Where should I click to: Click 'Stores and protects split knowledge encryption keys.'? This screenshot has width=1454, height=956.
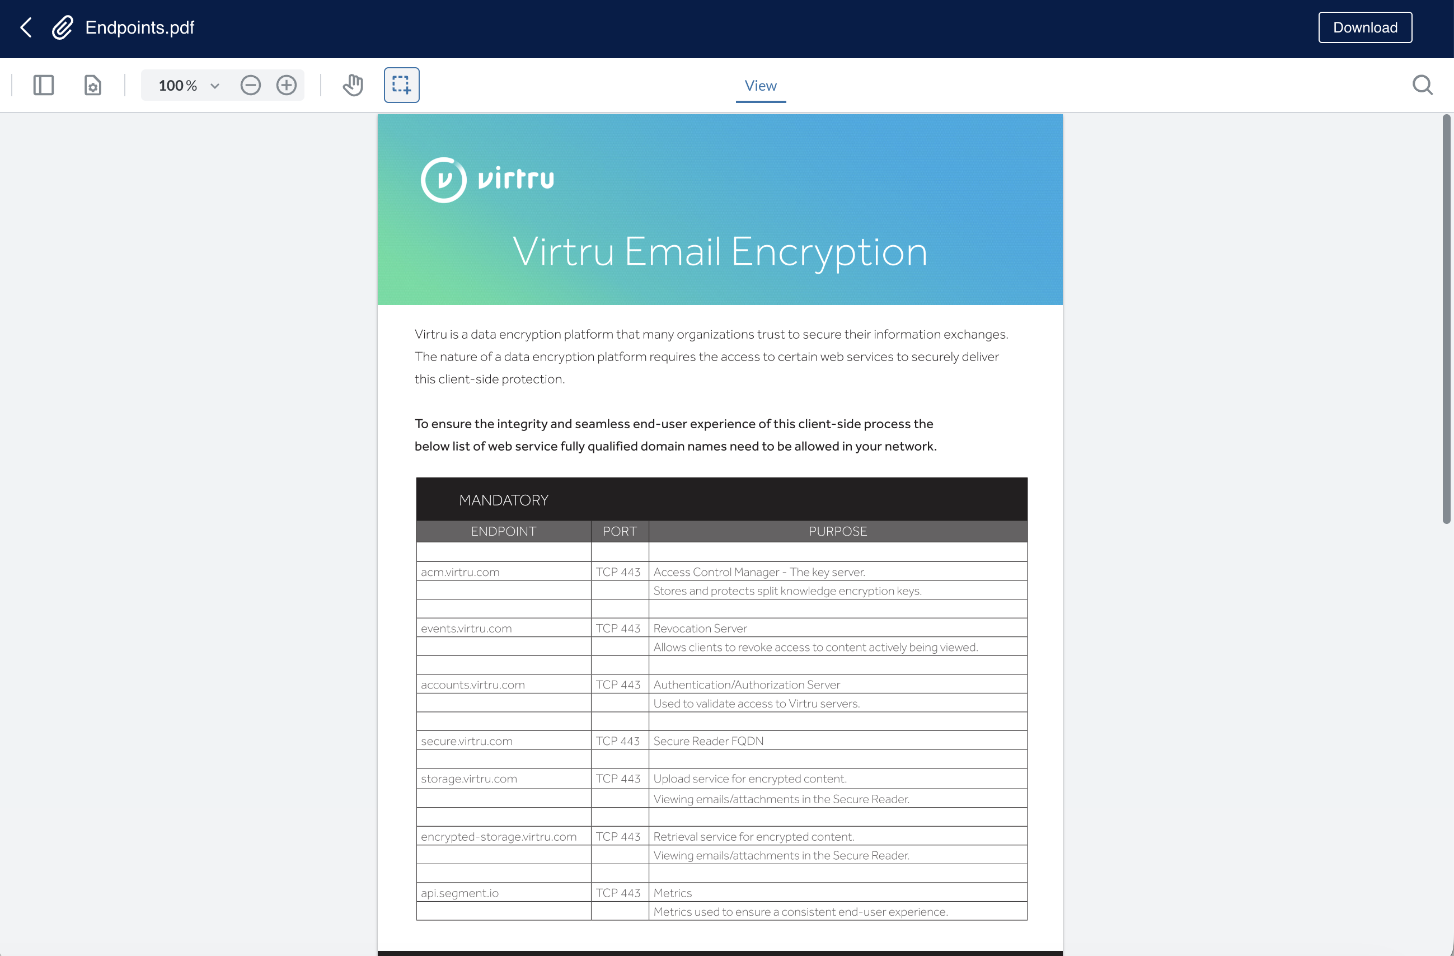(787, 591)
